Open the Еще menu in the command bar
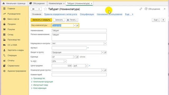 click(x=156, y=20)
